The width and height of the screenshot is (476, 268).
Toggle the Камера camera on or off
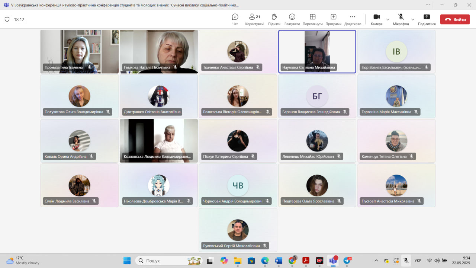point(376,19)
